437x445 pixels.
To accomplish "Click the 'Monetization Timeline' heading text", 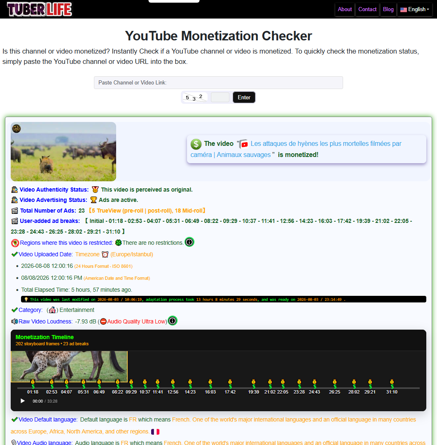I will [44, 337].
